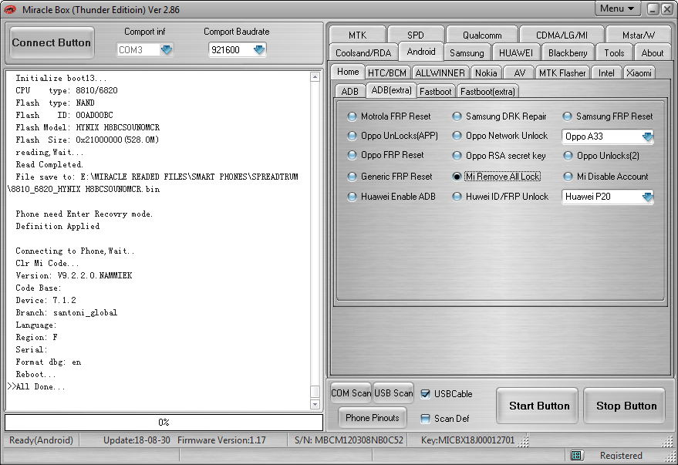Click the status bar grid icon near Registered
The image size is (678, 465).
point(576,455)
